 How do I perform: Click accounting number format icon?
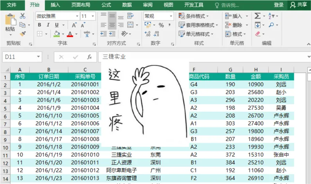point(148,25)
